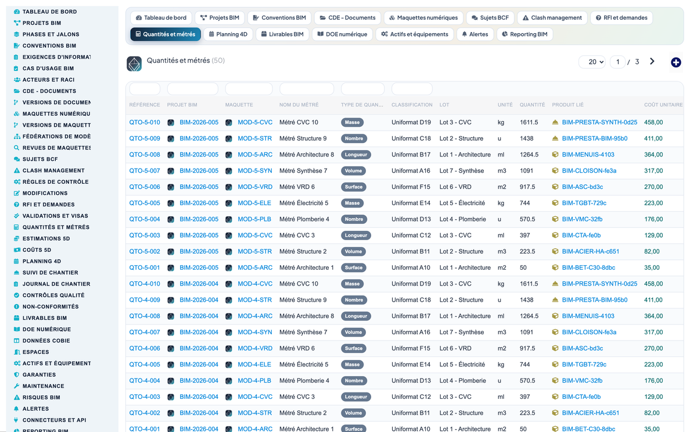Click the Nom du métré filter field
Viewport: 697px width, 432px height.
pyautogui.click(x=307, y=89)
